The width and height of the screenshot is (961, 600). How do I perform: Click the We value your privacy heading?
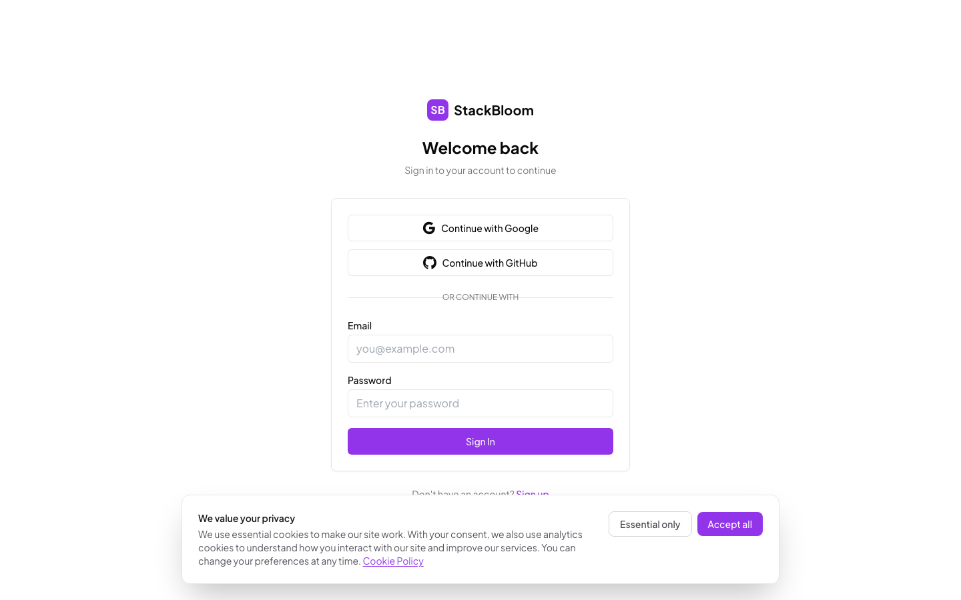click(x=247, y=518)
